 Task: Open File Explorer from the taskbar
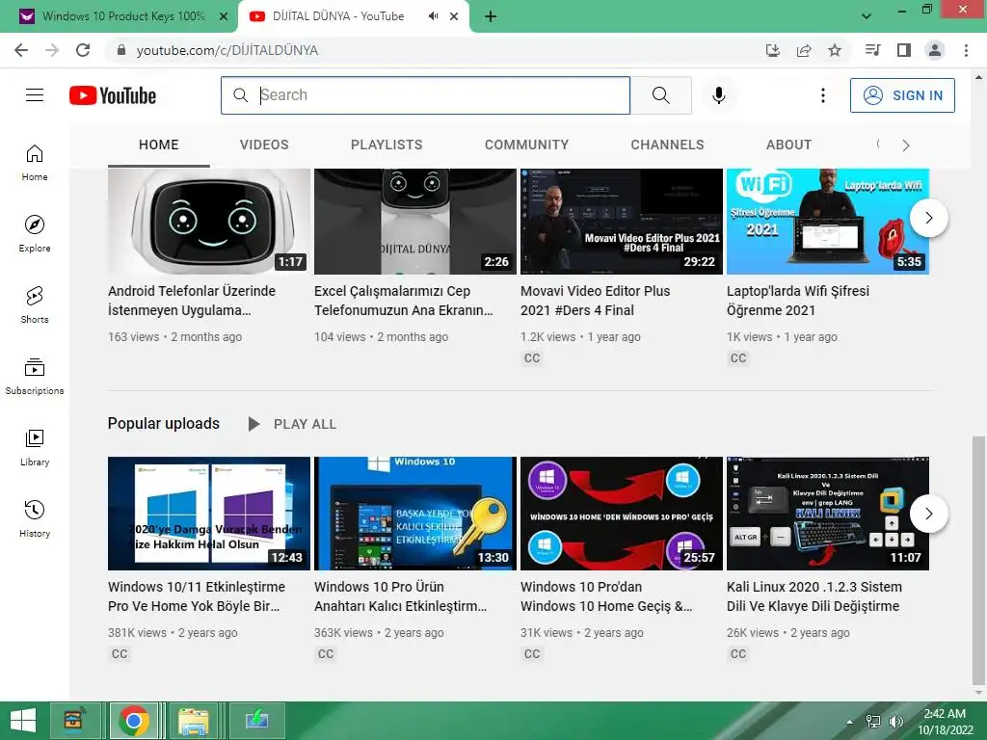(x=194, y=721)
